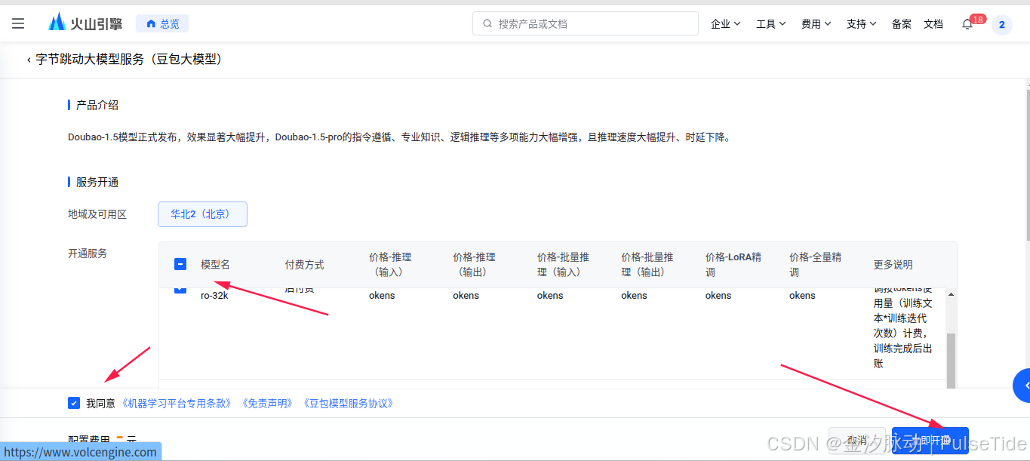Open the notifications bell icon
1030x461 pixels.
point(967,25)
